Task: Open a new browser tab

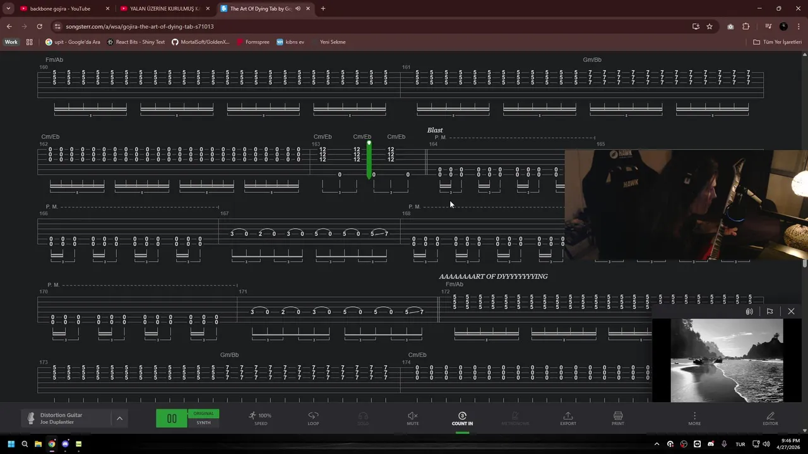Action: 323,9
